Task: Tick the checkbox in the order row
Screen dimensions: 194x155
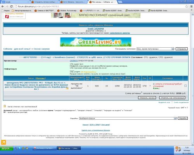Action: click(x=185, y=86)
